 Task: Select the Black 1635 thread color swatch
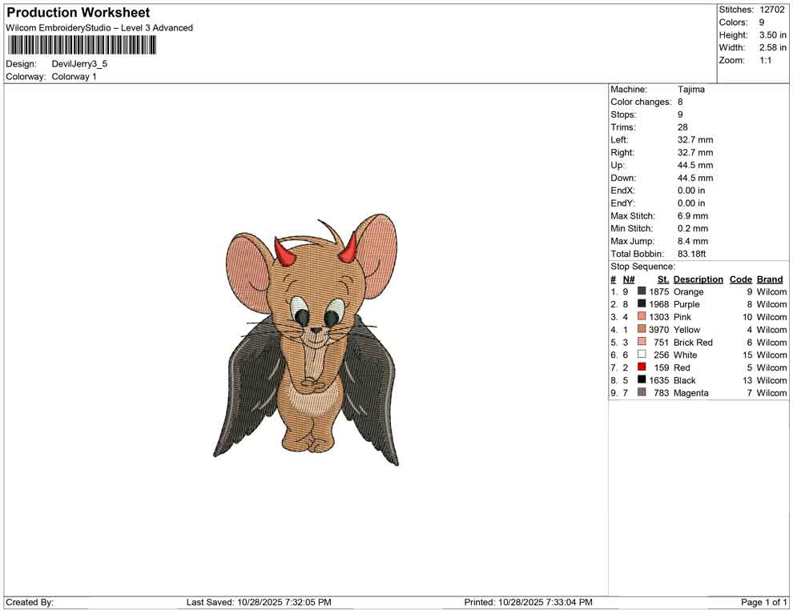coord(642,379)
